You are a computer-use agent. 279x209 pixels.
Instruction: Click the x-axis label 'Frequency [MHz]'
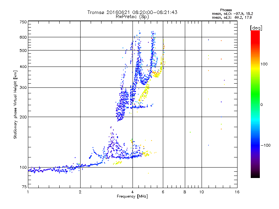pos(132,196)
